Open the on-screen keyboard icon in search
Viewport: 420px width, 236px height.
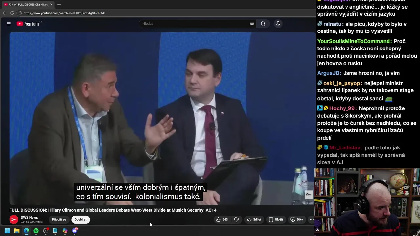tap(252, 24)
